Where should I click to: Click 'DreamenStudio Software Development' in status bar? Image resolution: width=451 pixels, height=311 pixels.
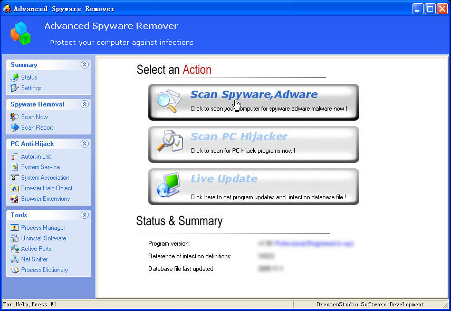click(370, 304)
